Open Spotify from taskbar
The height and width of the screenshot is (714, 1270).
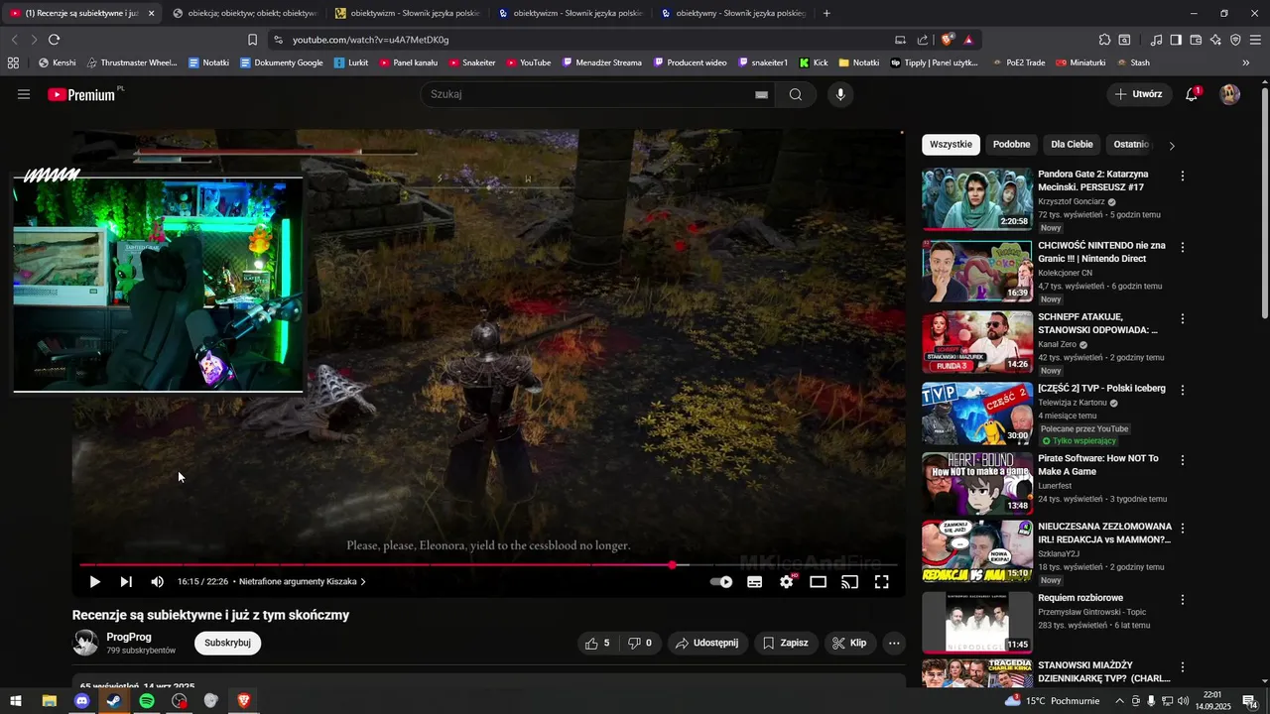point(147,701)
